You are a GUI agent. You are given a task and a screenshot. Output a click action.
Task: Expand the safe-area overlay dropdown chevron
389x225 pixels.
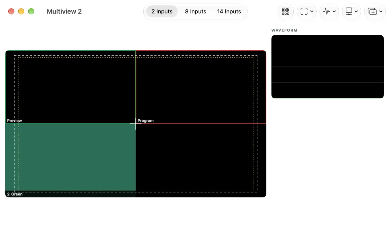point(312,11)
